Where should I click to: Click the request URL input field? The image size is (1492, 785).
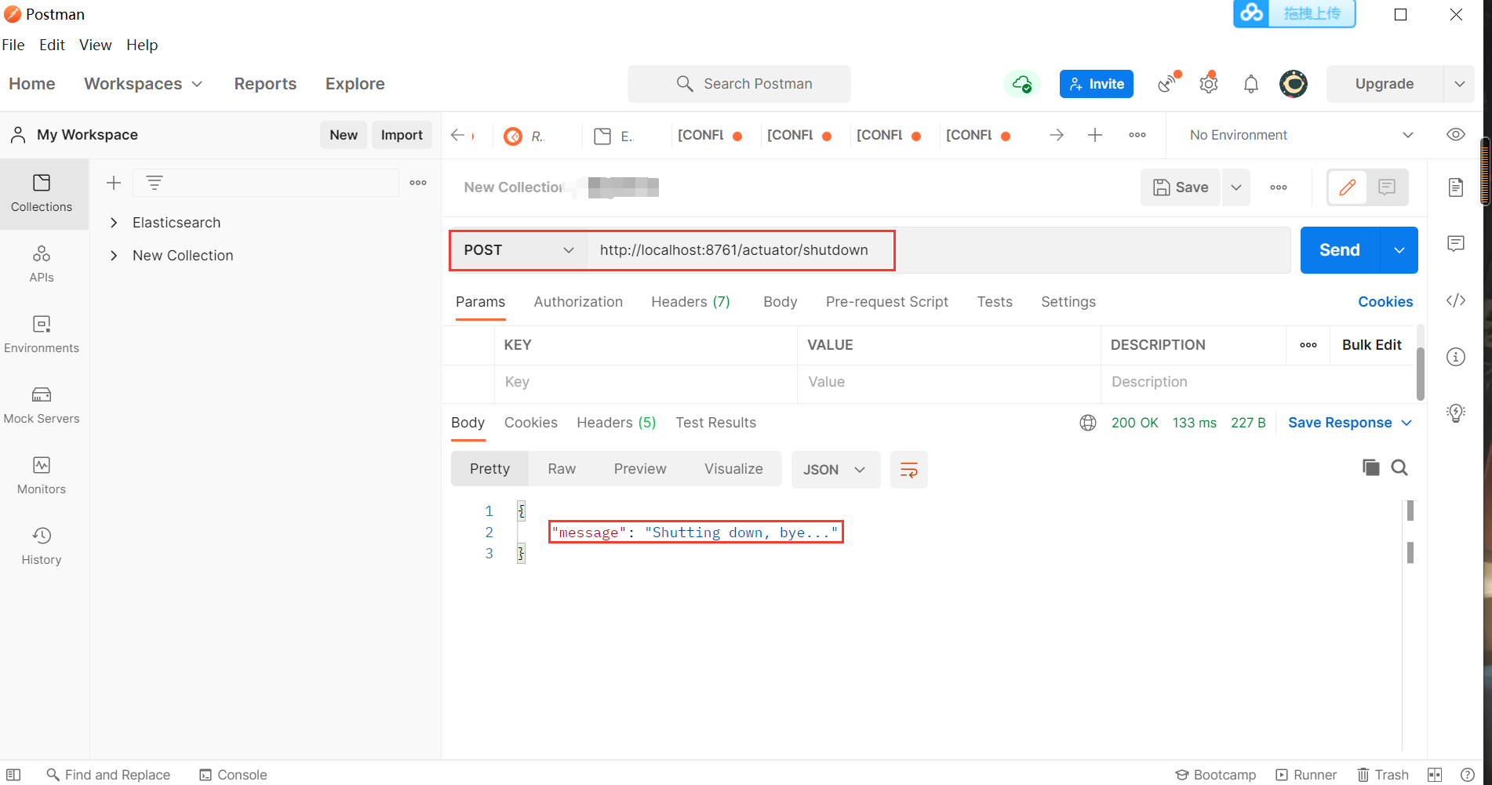click(937, 250)
